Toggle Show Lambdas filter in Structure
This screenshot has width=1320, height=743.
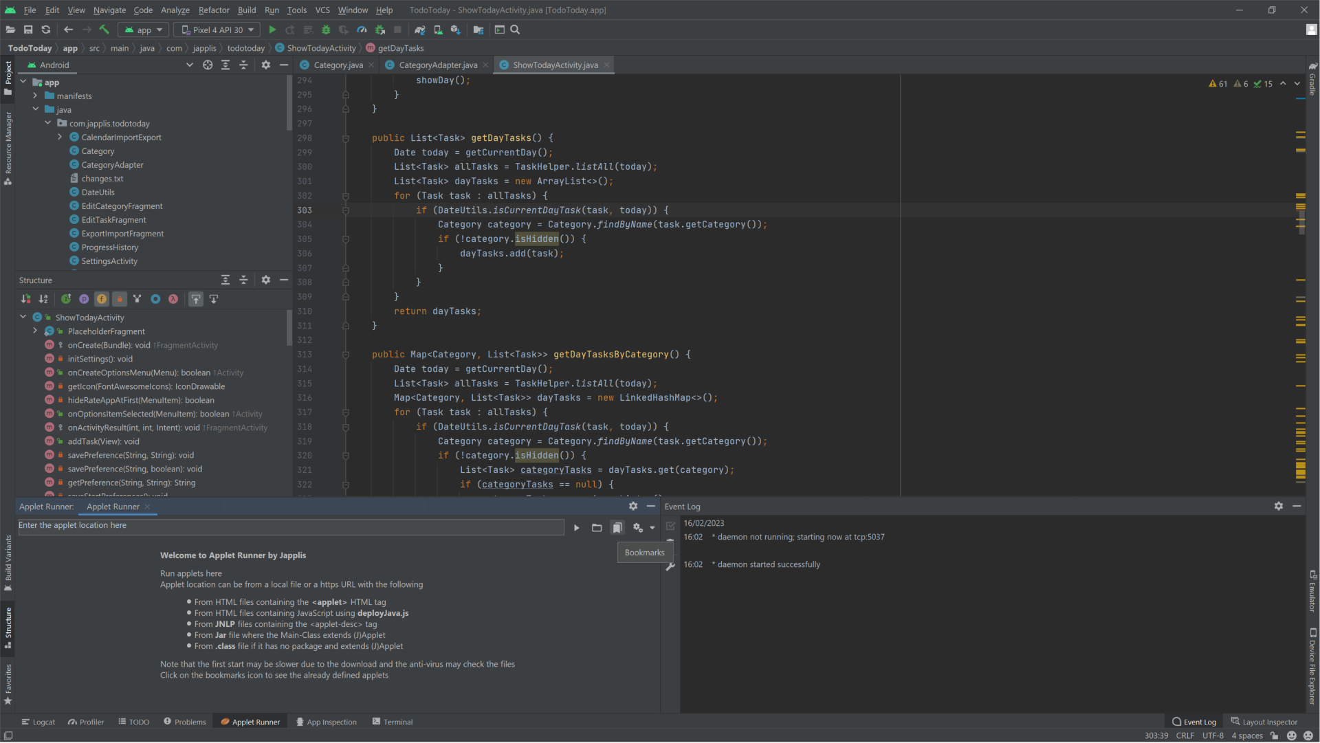click(173, 299)
